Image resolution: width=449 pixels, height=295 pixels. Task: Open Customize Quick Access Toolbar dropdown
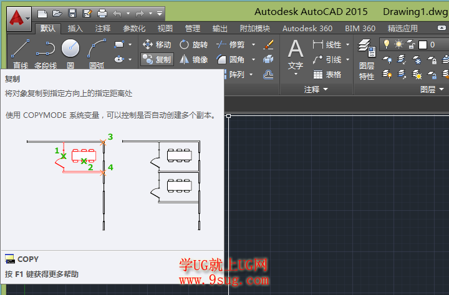point(160,14)
